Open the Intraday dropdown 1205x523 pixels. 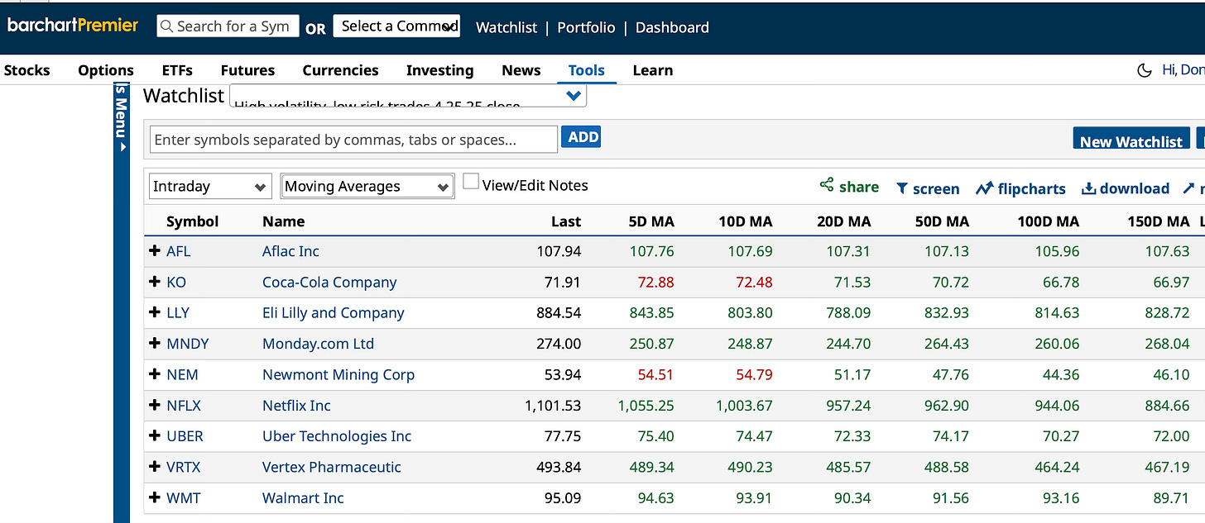click(210, 186)
